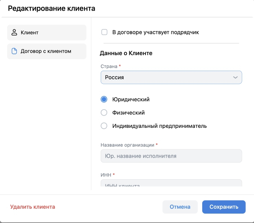Click the Отмена button

point(180,207)
